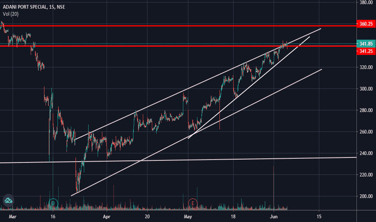
Task: Click the Apr date axis label
Action: click(x=107, y=217)
